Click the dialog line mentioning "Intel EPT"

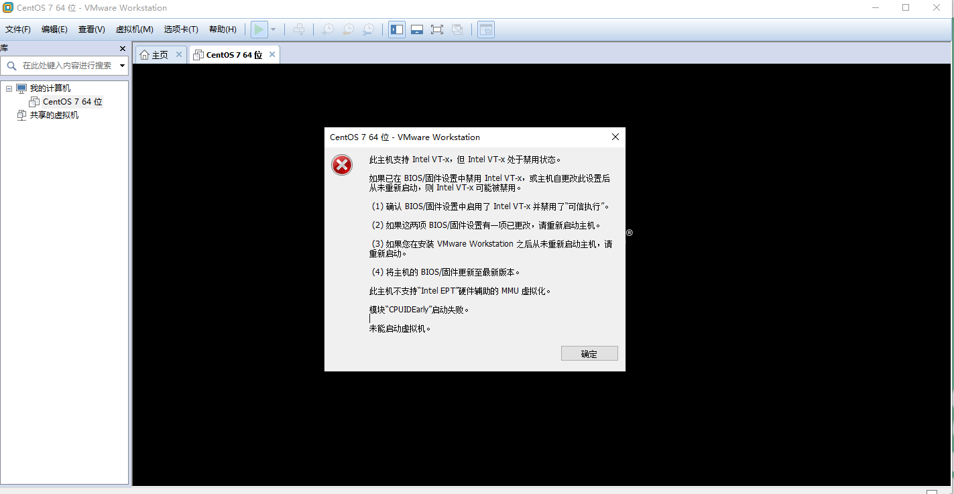pos(460,291)
